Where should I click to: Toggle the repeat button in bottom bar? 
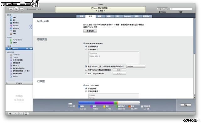point(21,113)
